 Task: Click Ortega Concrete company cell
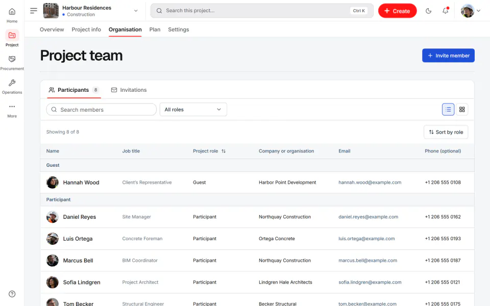click(x=277, y=239)
